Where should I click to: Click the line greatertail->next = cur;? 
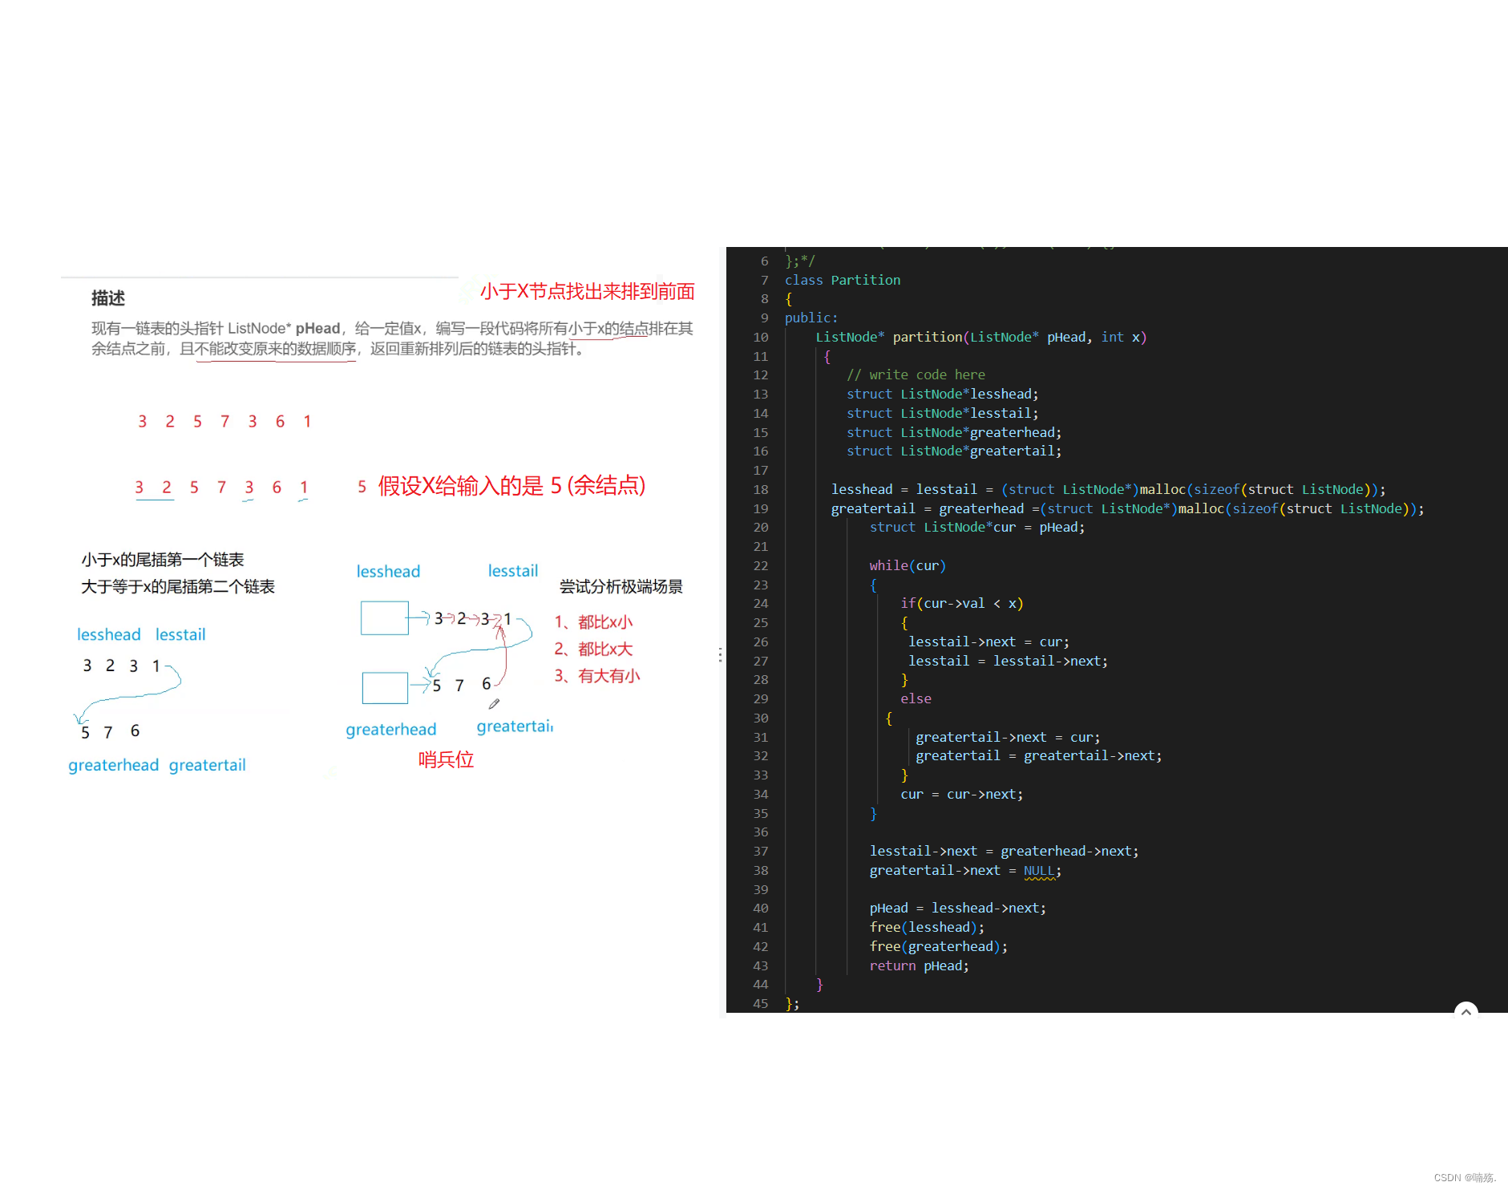click(1008, 737)
